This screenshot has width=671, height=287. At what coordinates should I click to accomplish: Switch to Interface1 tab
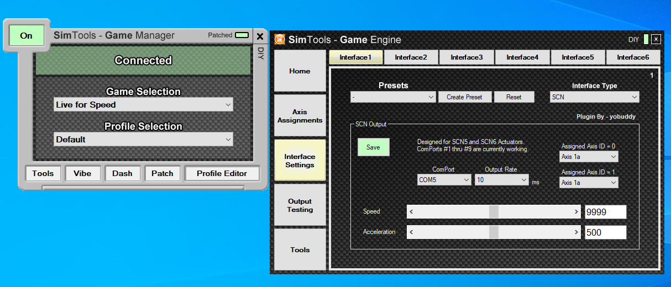coord(355,57)
